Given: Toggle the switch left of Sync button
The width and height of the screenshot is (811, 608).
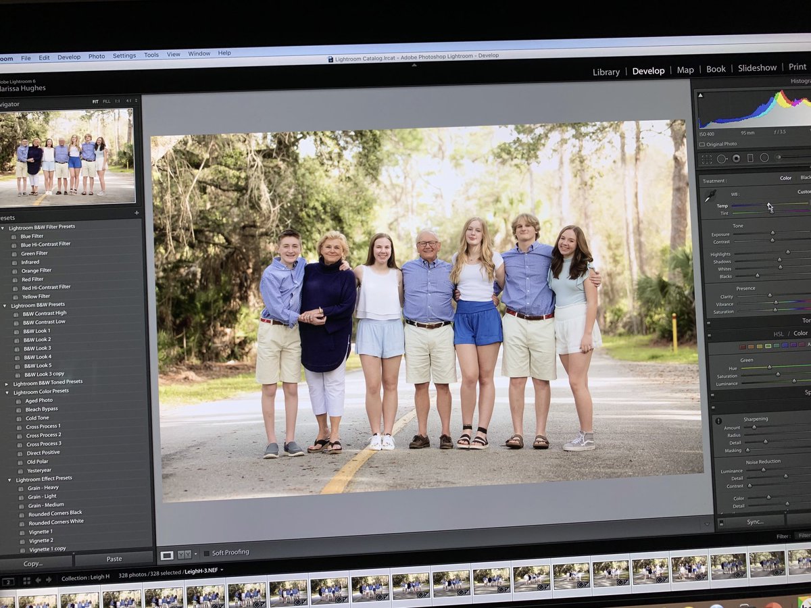Looking at the screenshot, I should (x=721, y=523).
